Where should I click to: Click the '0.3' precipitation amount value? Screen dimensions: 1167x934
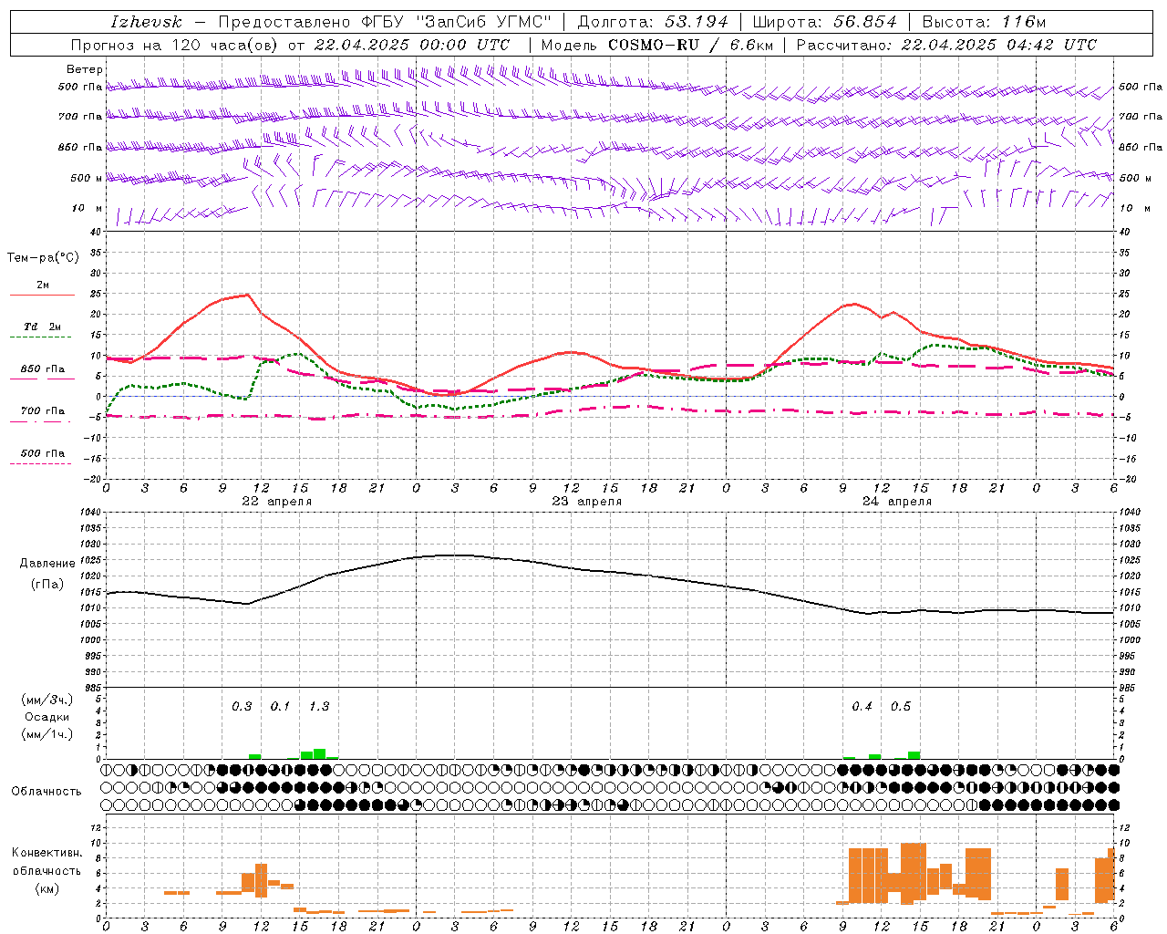coord(242,707)
